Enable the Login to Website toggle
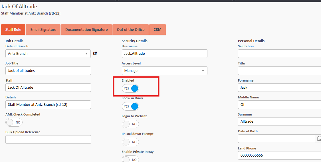 tap(130, 124)
